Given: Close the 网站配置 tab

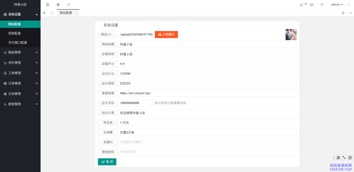Looking at the screenshot, I should click(76, 13).
